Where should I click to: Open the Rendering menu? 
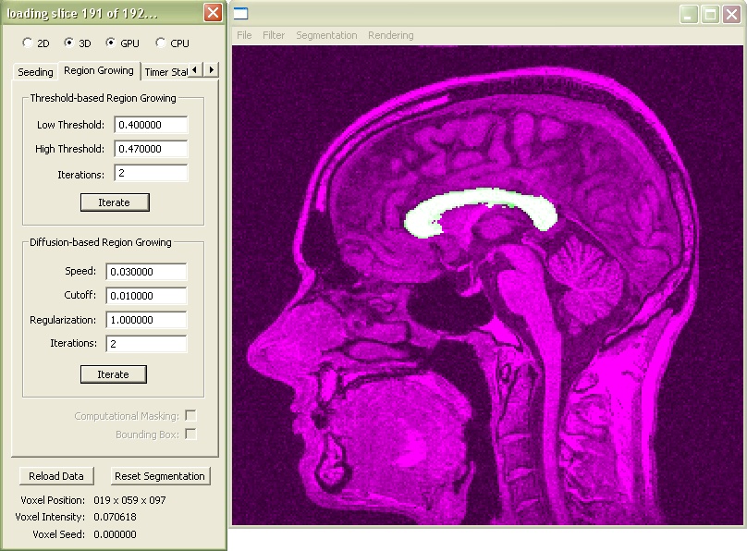[x=391, y=35]
